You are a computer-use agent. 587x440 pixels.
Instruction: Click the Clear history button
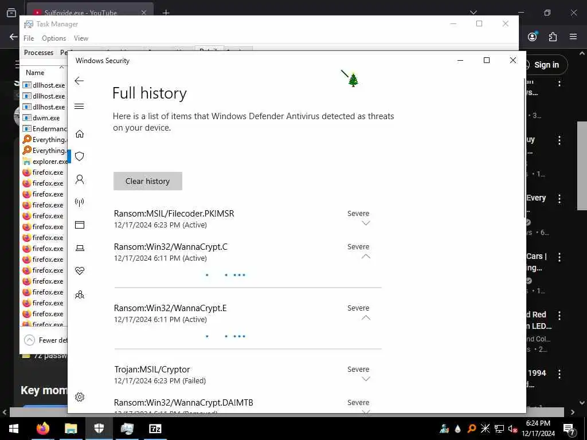[148, 181]
